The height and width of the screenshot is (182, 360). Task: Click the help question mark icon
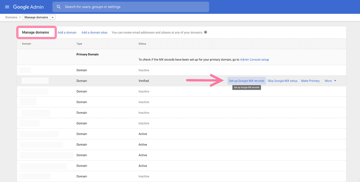tap(206, 32)
